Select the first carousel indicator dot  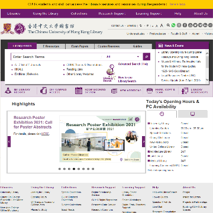coord(59,169)
